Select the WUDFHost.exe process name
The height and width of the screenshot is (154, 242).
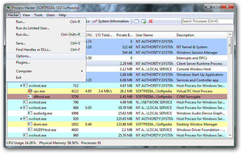[45, 130]
